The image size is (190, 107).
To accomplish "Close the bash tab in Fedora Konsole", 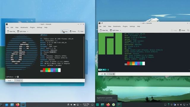I will pyautogui.click(x=12, y=81).
